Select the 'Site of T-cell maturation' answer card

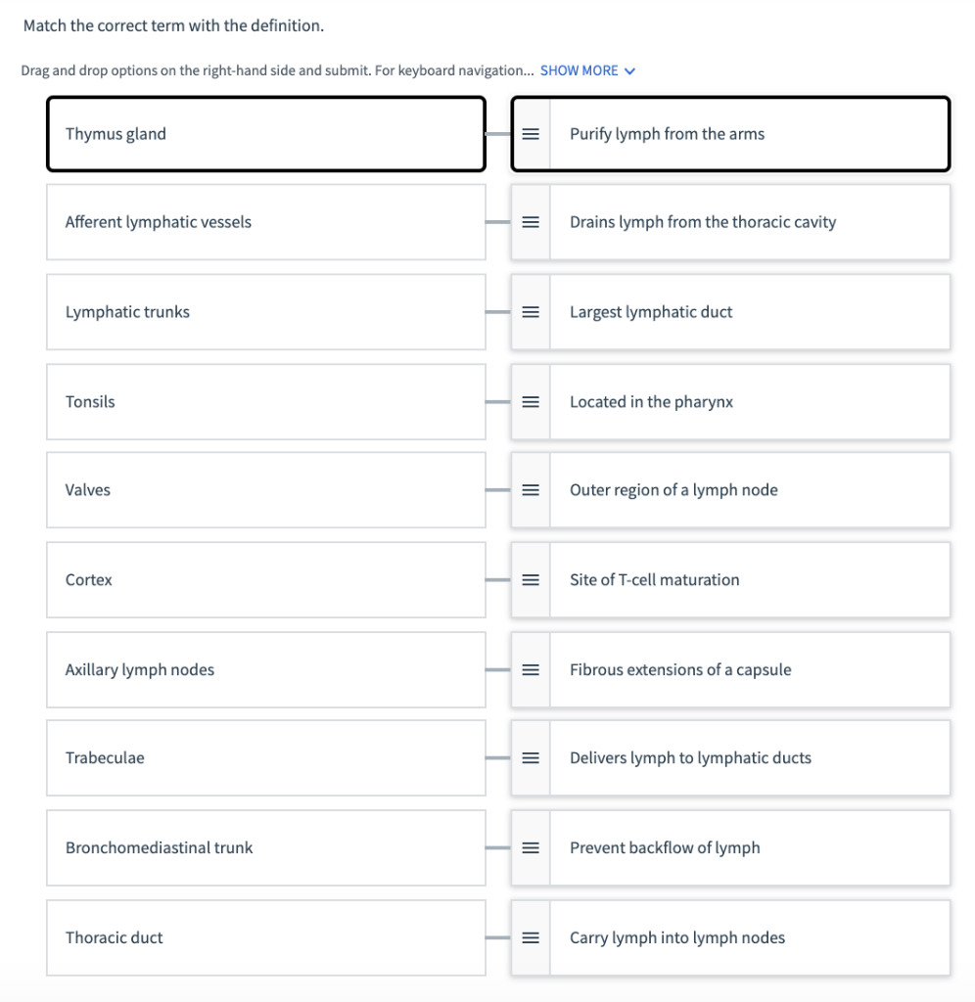pos(731,579)
